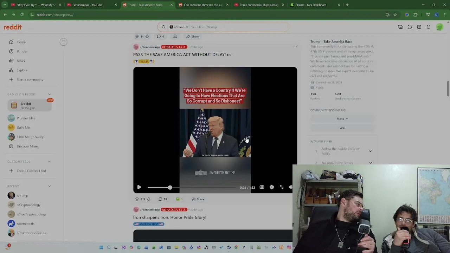Viewport: 450px width, 253px height.
Task: Open r/TrumpCriticizesTru... from the Recent list
Action: click(32, 233)
